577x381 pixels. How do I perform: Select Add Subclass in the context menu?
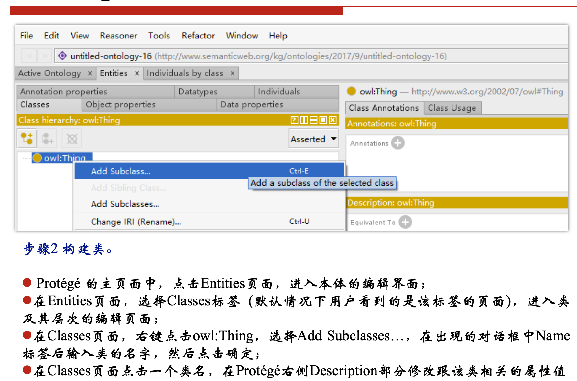[120, 171]
